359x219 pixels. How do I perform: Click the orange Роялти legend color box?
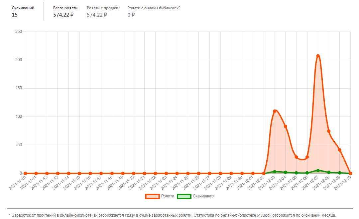point(153,196)
